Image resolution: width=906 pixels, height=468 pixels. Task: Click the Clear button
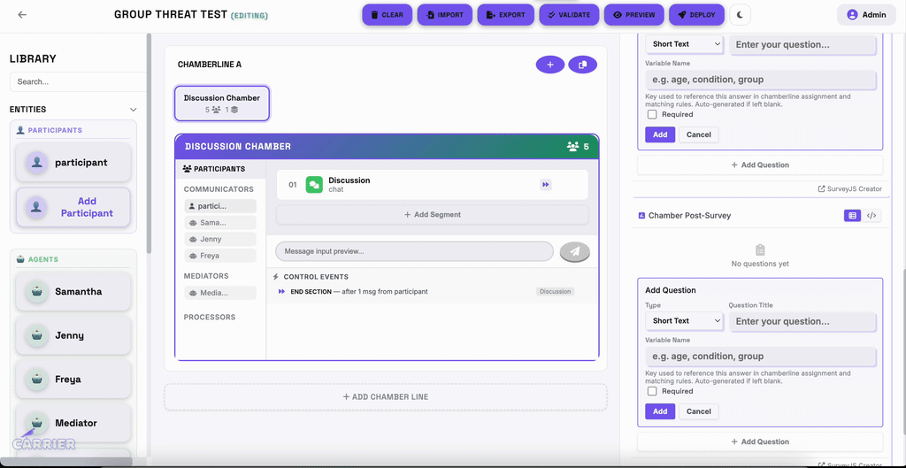[388, 15]
